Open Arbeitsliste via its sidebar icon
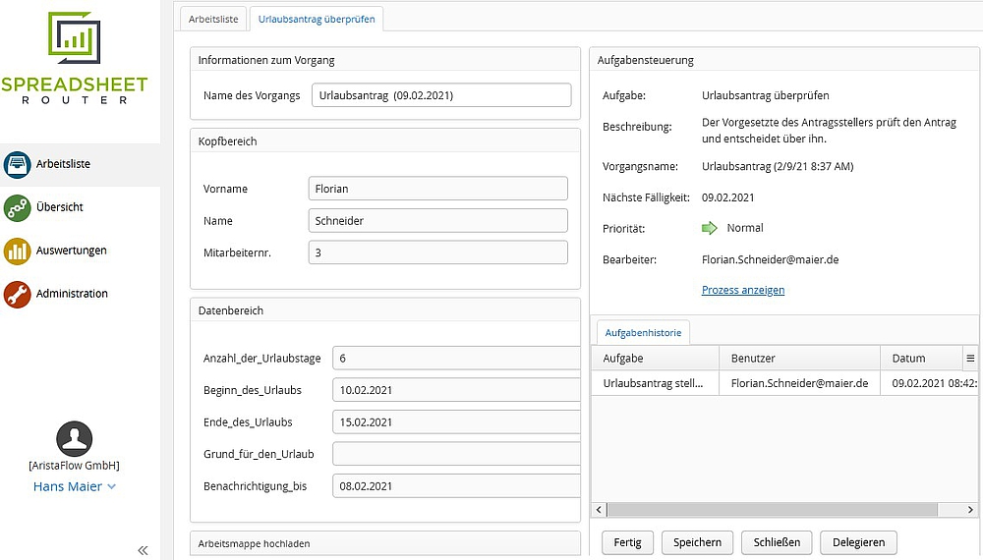983x560 pixels. pos(17,165)
